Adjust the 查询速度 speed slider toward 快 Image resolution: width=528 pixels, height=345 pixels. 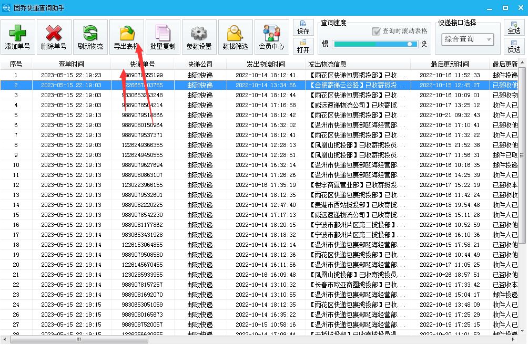tap(410, 44)
